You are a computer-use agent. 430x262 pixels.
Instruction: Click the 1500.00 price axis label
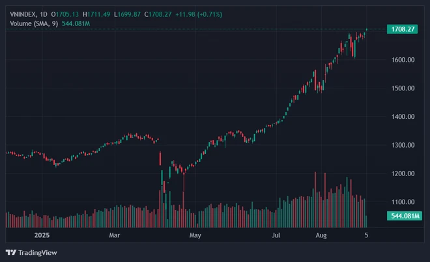click(403, 88)
